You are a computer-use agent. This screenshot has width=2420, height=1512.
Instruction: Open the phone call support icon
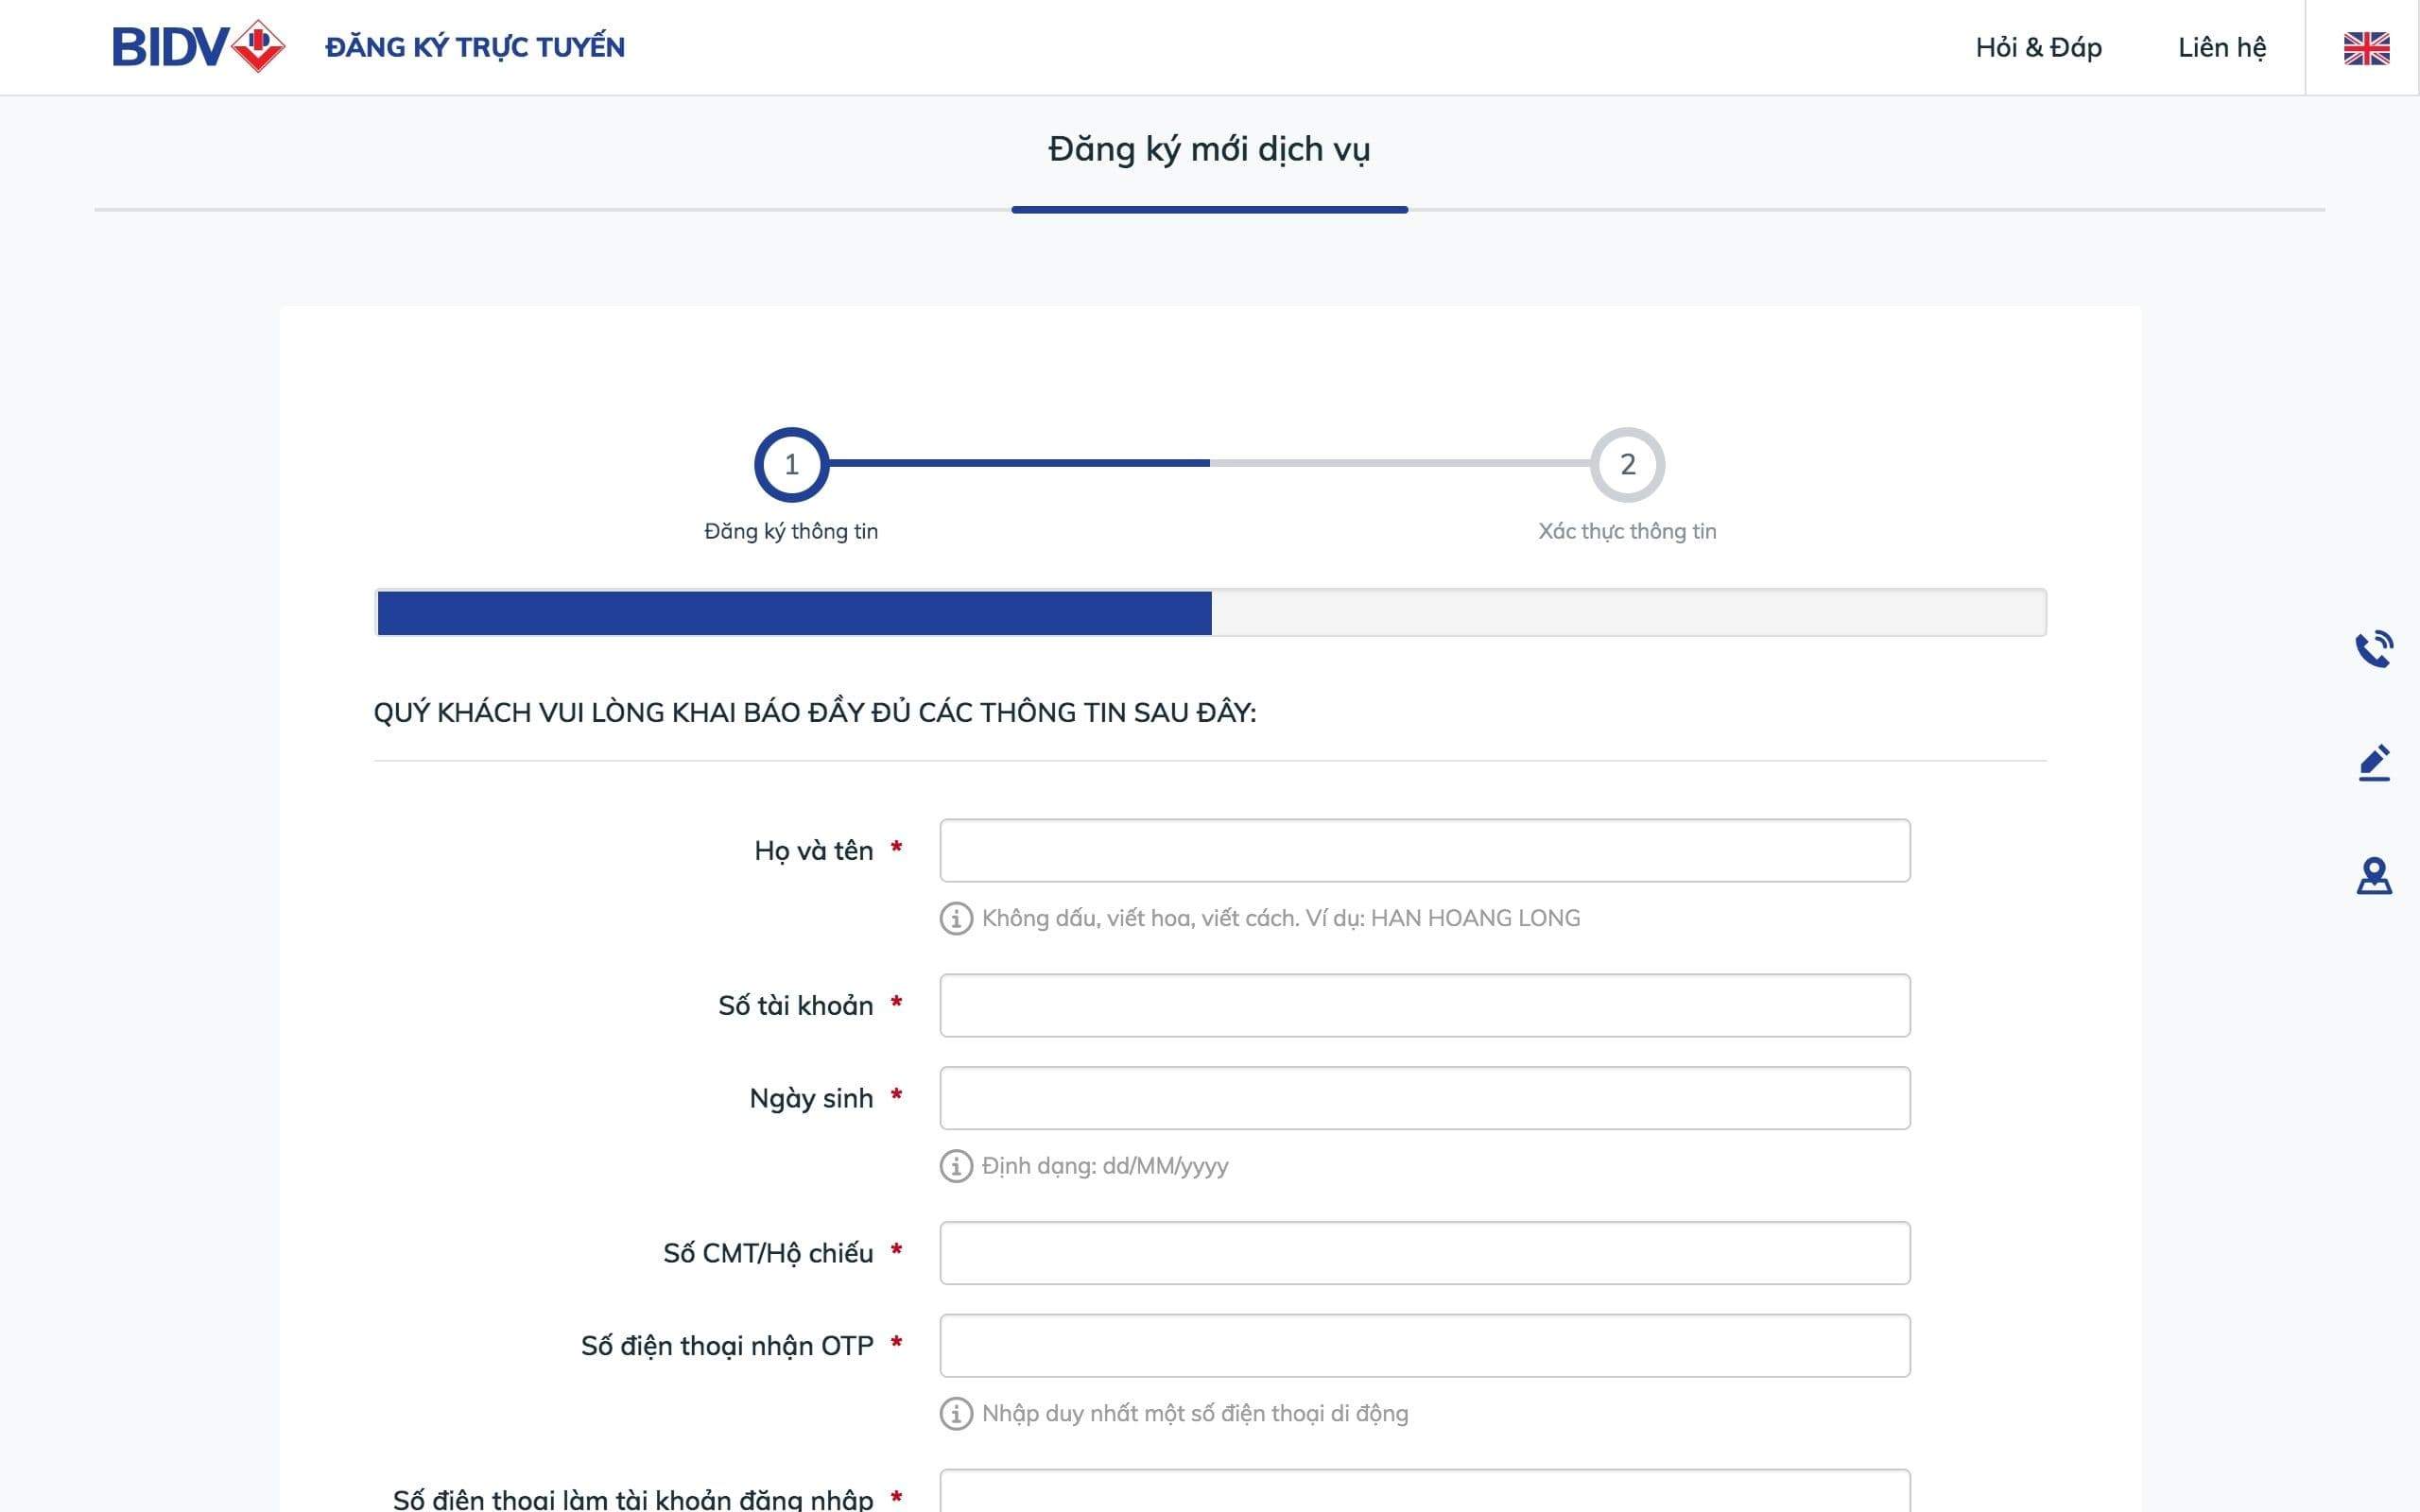pyautogui.click(x=2374, y=649)
